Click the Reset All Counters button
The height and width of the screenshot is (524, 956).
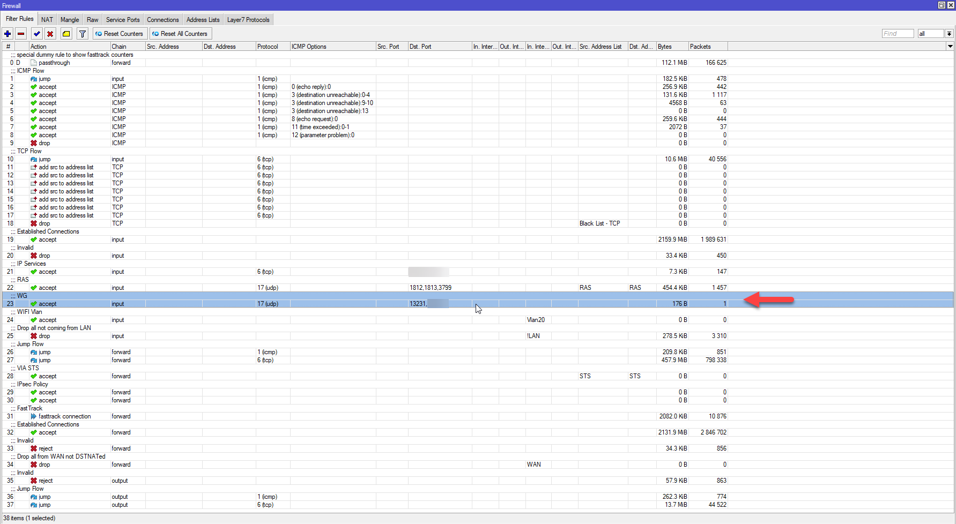(x=180, y=34)
